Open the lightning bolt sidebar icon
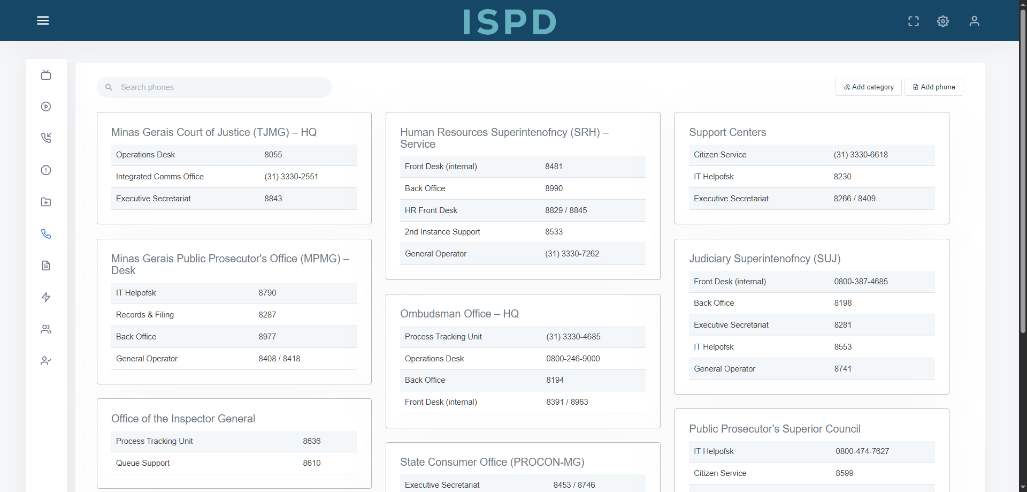This screenshot has height=492, width=1027. tap(46, 297)
